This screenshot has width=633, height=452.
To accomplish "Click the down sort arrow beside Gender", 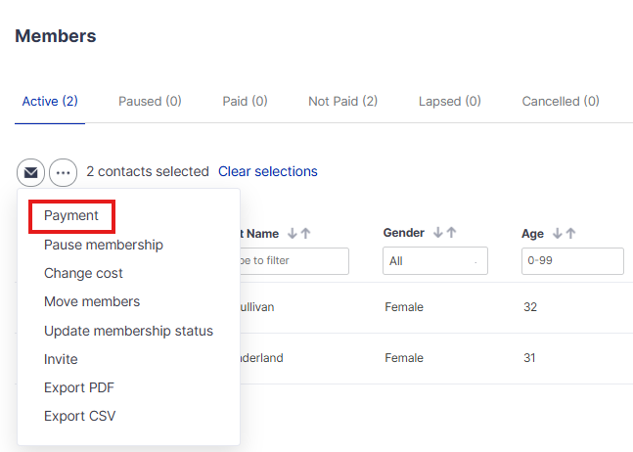I will 438,233.
